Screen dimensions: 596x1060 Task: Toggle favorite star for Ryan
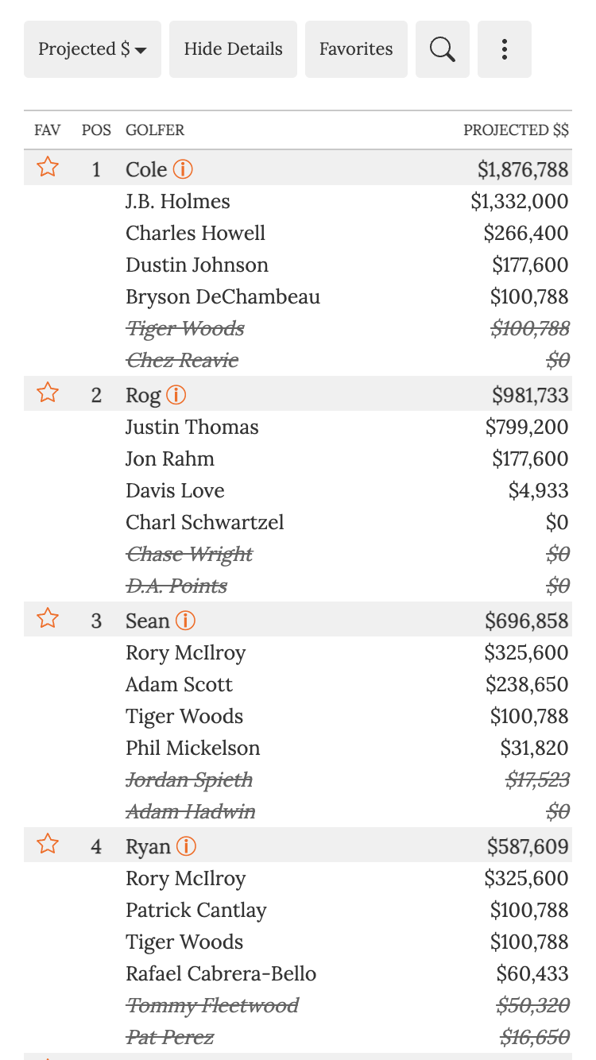pyautogui.click(x=48, y=844)
